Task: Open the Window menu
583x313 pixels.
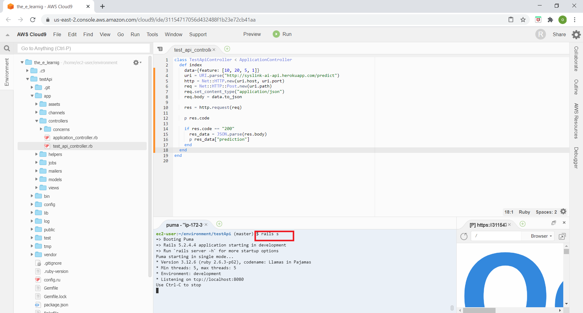Action: pos(173,34)
